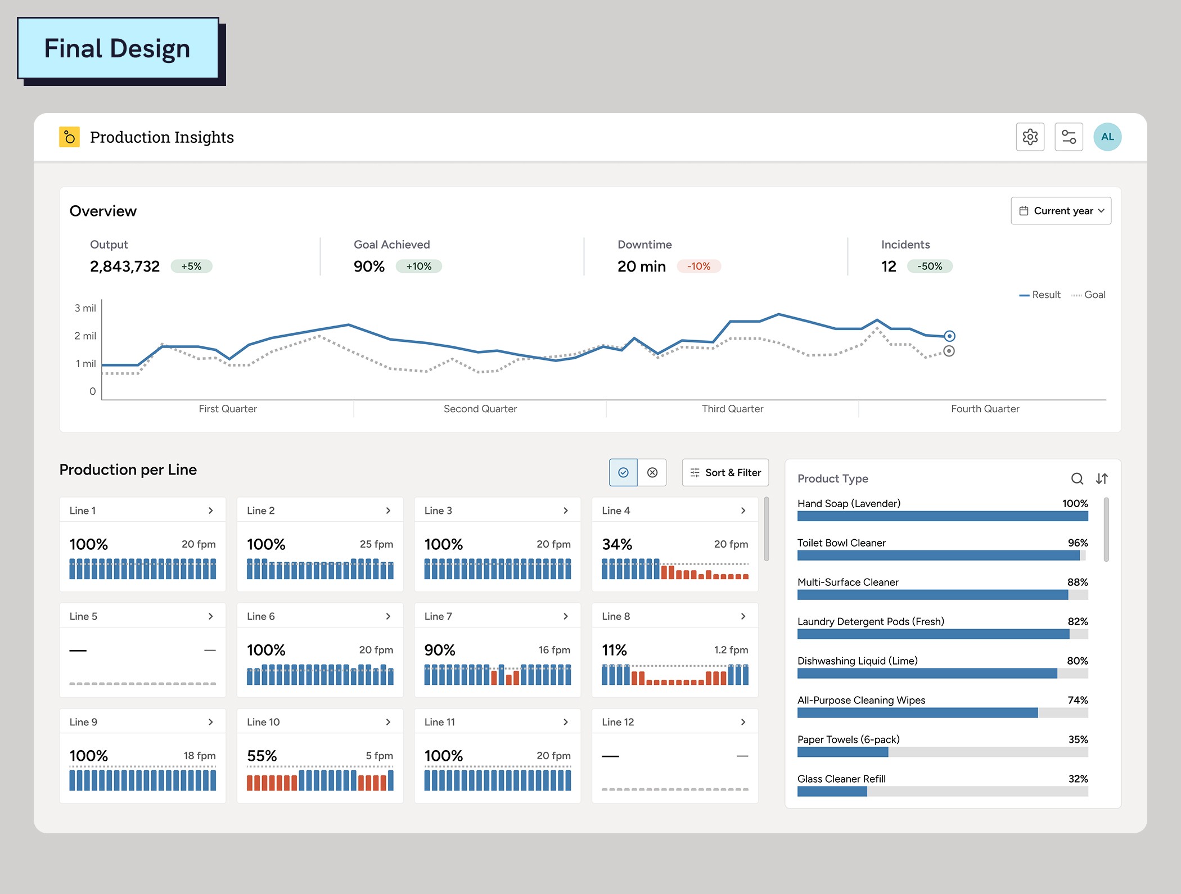The height and width of the screenshot is (894, 1181).
Task: Click the Toilet Bowl Cleaner label
Action: pyautogui.click(x=841, y=543)
